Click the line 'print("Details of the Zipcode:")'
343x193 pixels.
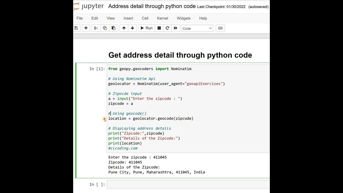pyautogui.click(x=144, y=138)
